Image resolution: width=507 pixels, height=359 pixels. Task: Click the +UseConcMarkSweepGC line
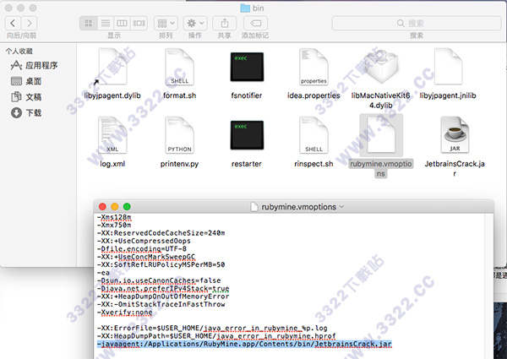pos(146,257)
